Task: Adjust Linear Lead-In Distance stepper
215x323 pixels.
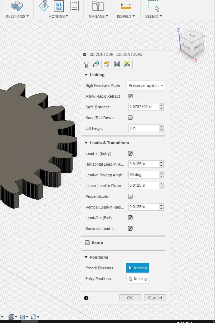Action: tap(161, 185)
